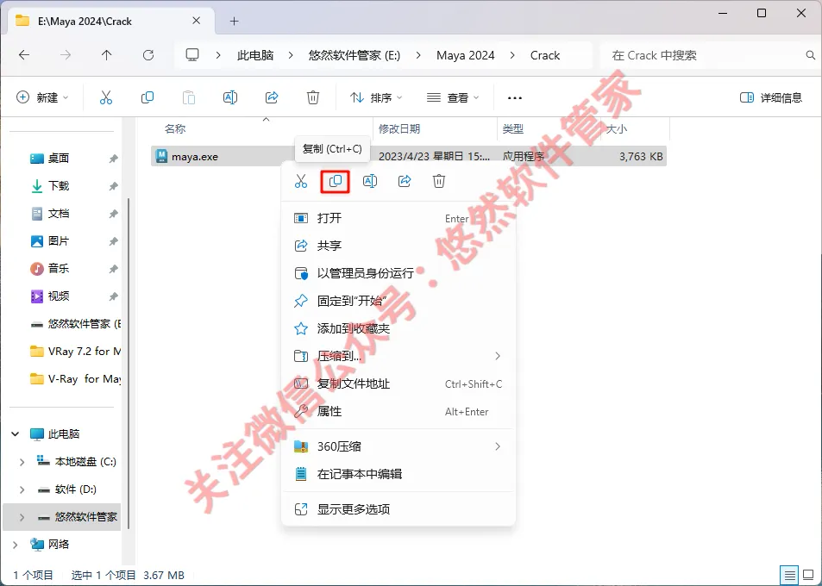Choose 显示更多选项 menu entry
The image size is (822, 586).
398,509
